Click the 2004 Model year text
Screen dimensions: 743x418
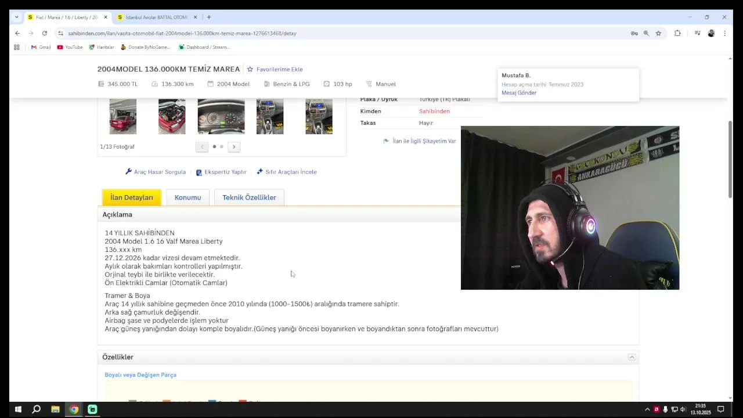(233, 84)
